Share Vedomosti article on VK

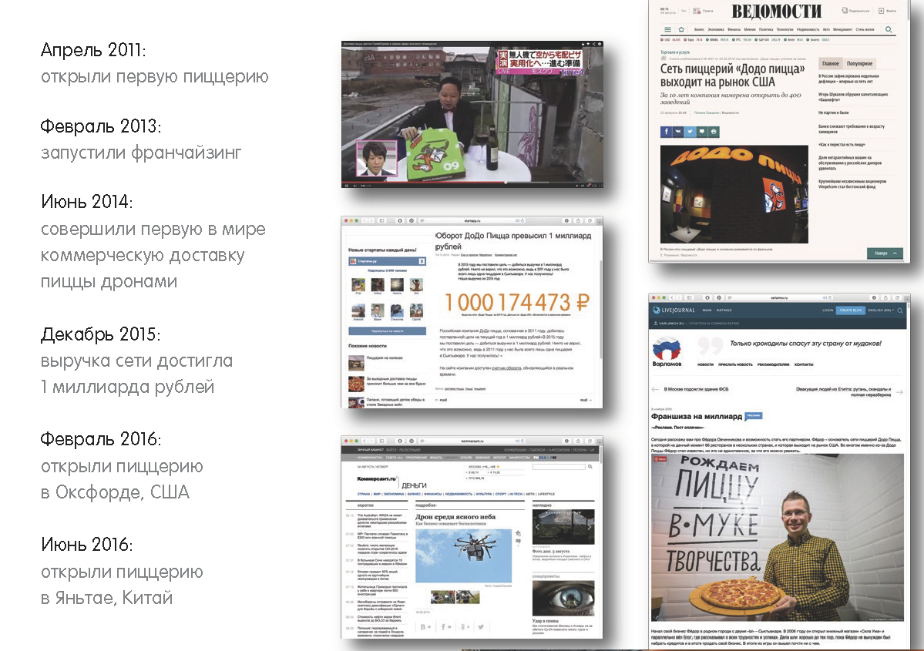point(678,132)
